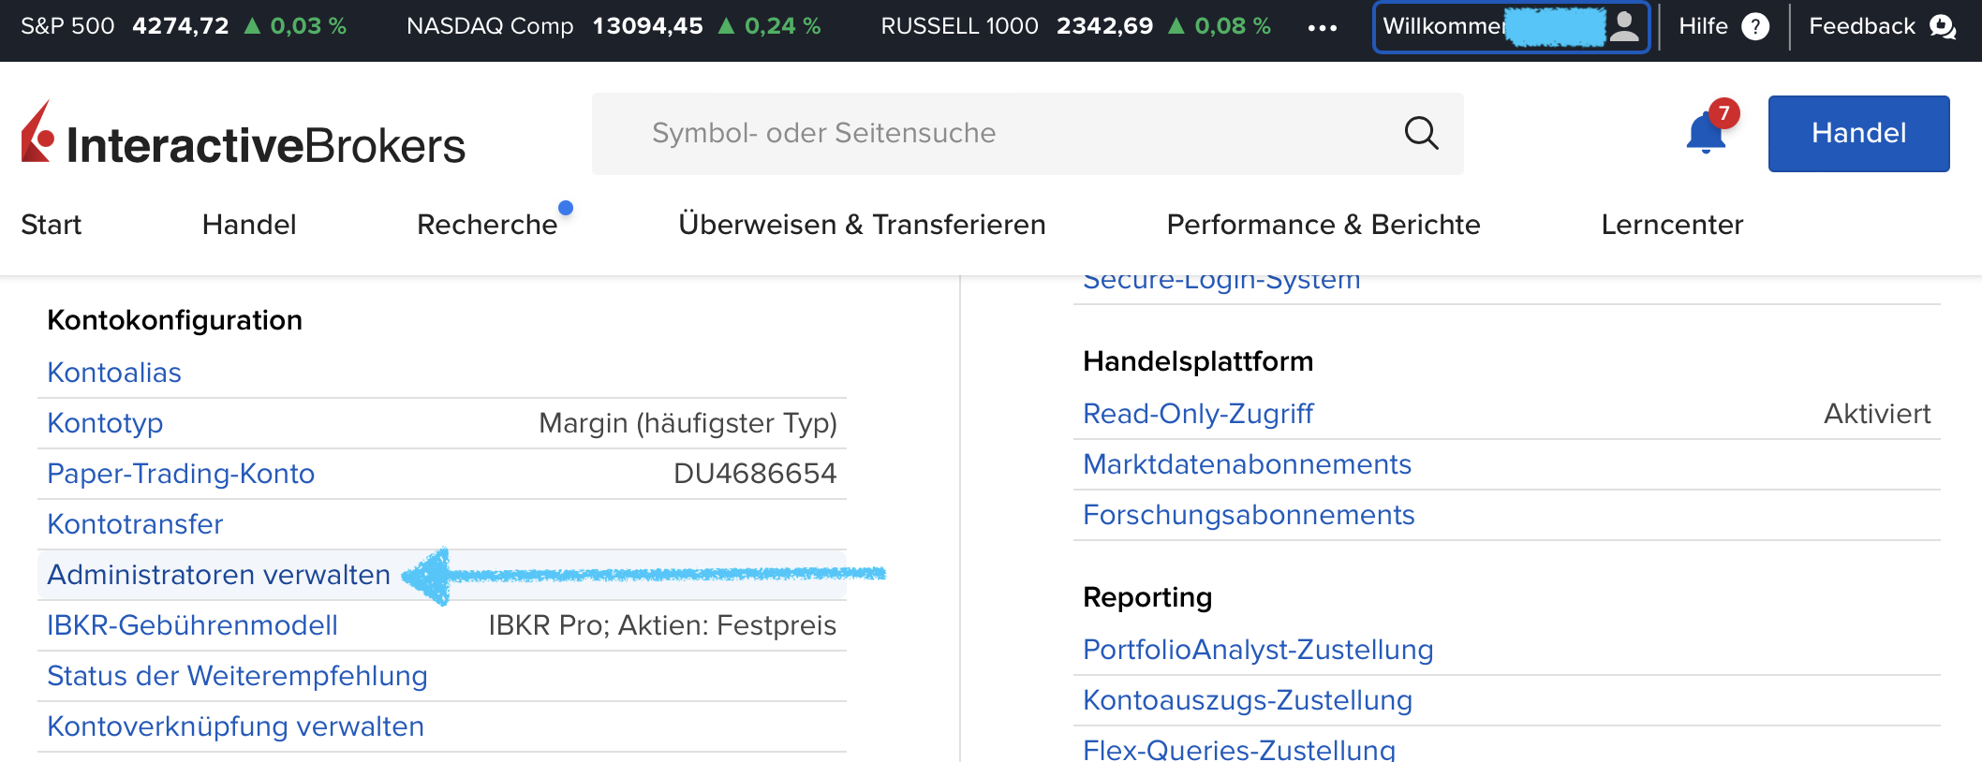Show more indices via the three dots
The image size is (1982, 762).
click(x=1323, y=27)
